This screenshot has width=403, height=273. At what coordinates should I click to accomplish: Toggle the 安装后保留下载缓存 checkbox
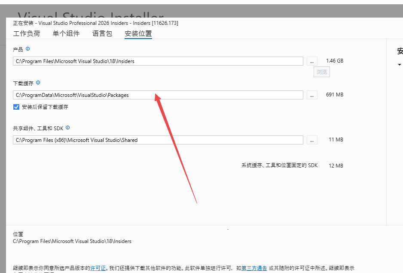[x=16, y=107]
